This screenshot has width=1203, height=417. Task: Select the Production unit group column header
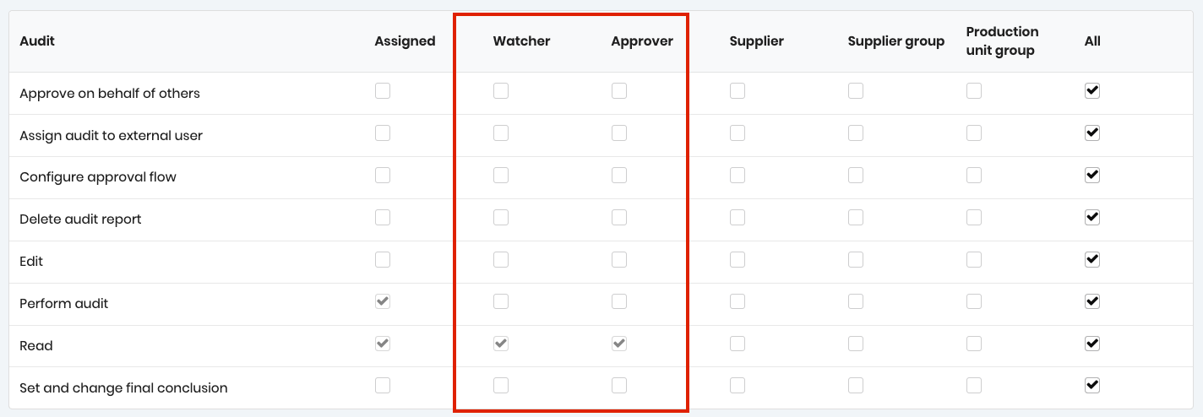pos(1002,41)
